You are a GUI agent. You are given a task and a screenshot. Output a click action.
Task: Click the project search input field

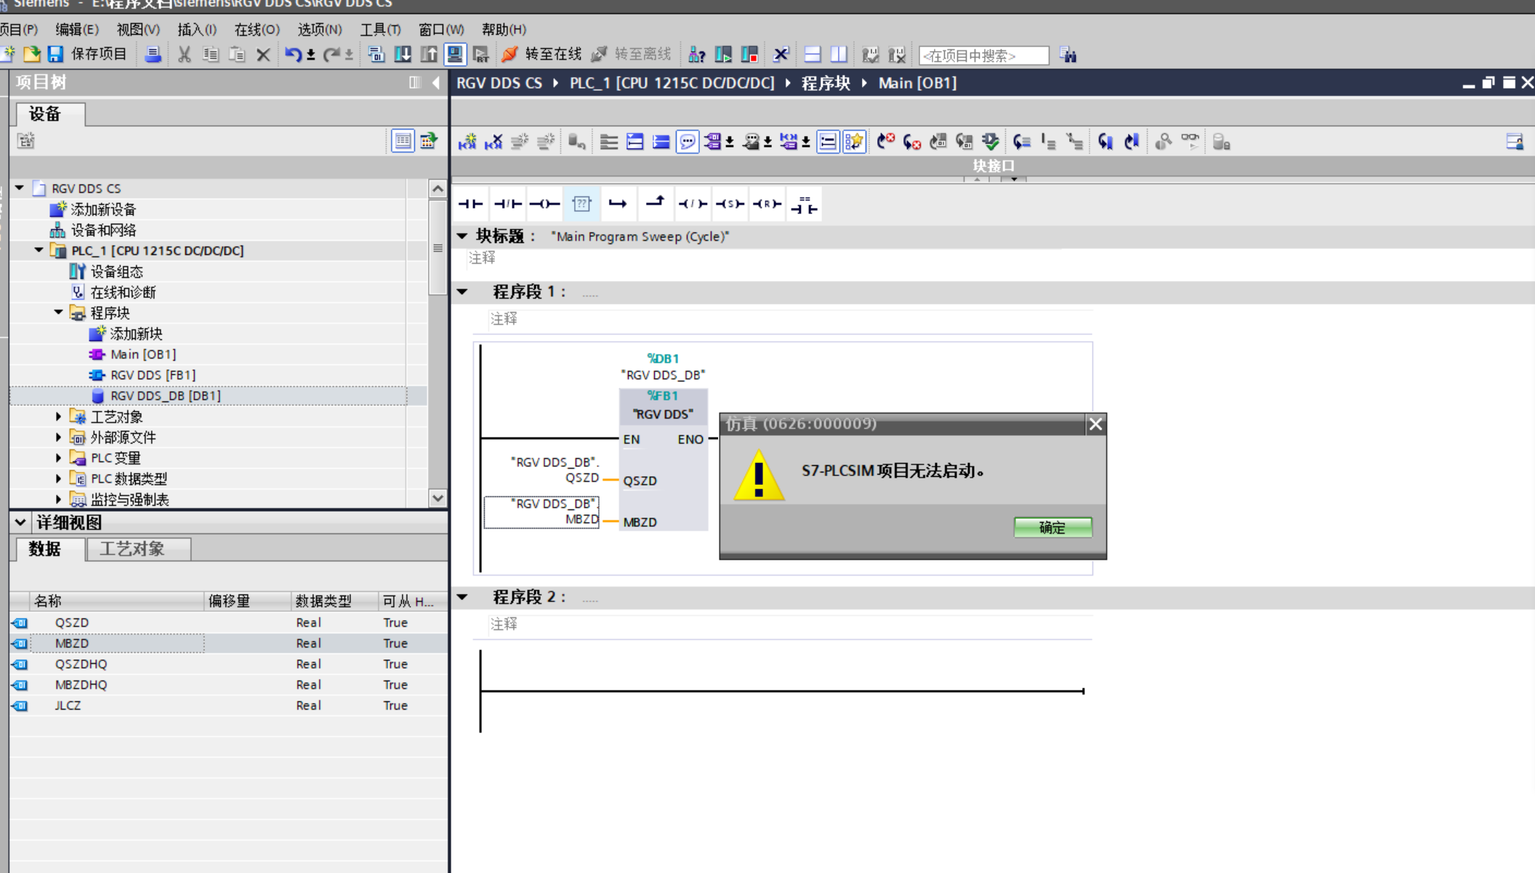pos(983,55)
